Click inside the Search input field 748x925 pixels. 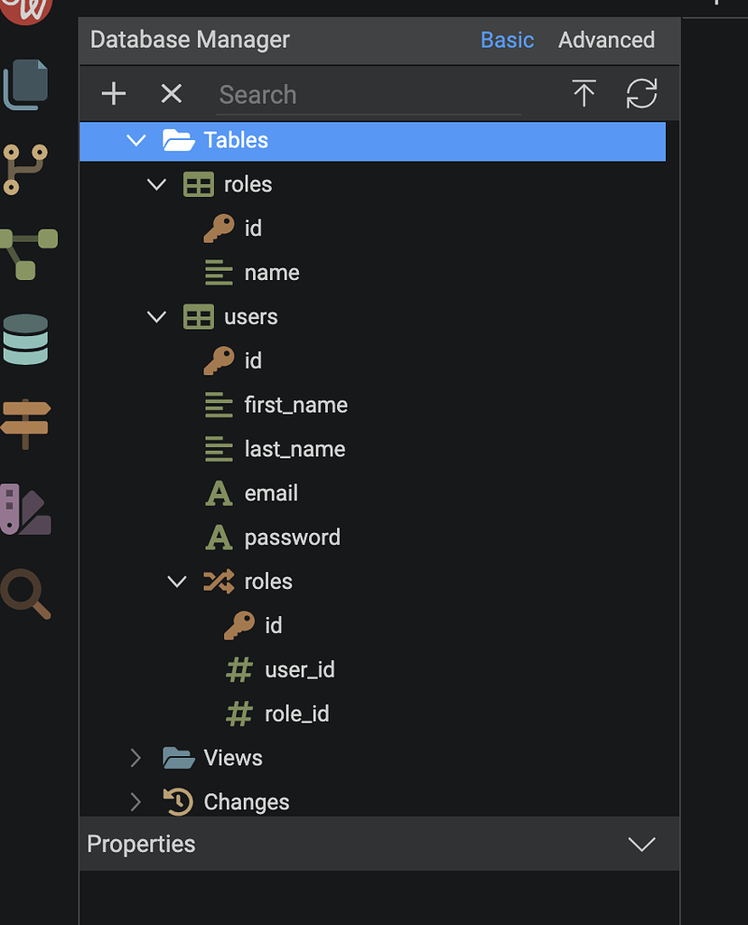coord(361,94)
